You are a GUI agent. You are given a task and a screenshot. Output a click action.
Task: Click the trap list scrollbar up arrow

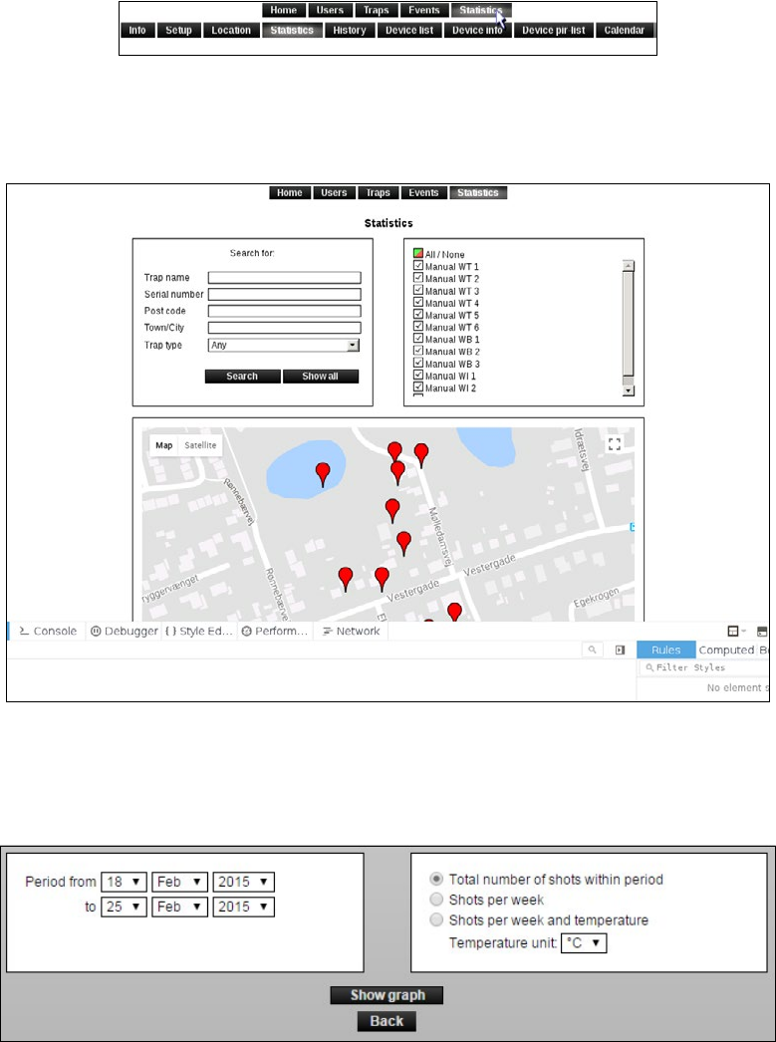[x=629, y=266]
